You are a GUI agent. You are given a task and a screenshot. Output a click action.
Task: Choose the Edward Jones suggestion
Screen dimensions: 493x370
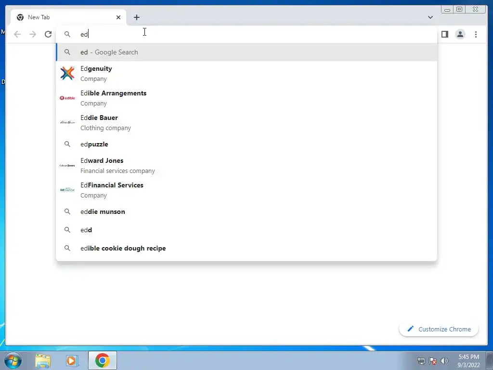point(246,166)
